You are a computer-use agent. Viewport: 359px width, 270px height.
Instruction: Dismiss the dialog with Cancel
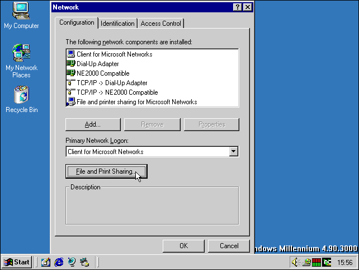(229, 246)
